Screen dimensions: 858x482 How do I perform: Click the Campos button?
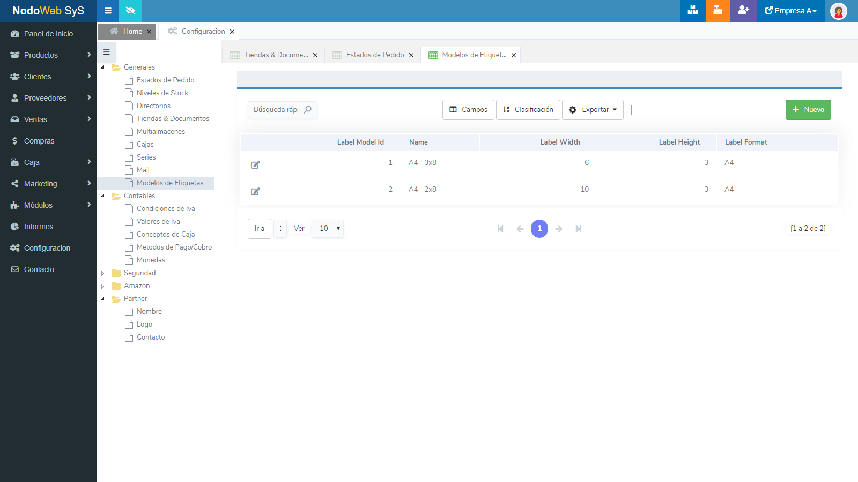tap(468, 110)
